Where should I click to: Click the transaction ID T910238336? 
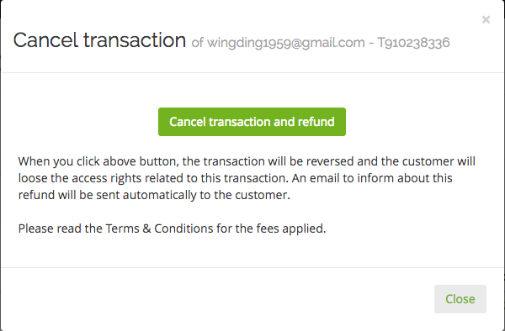point(413,43)
